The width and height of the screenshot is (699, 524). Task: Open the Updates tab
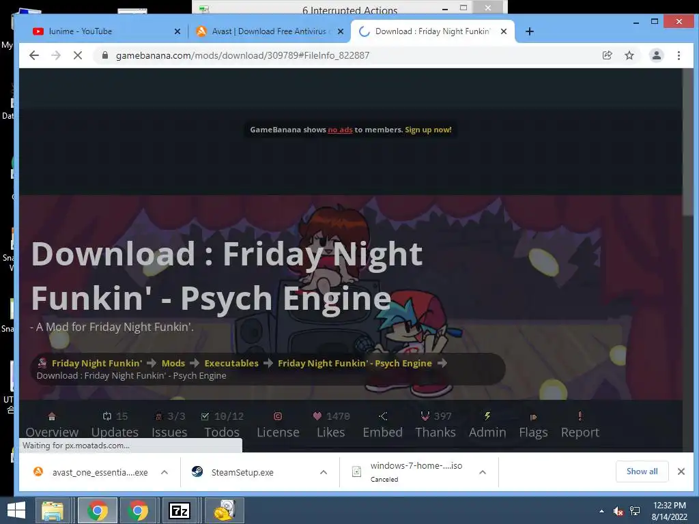[115, 426]
